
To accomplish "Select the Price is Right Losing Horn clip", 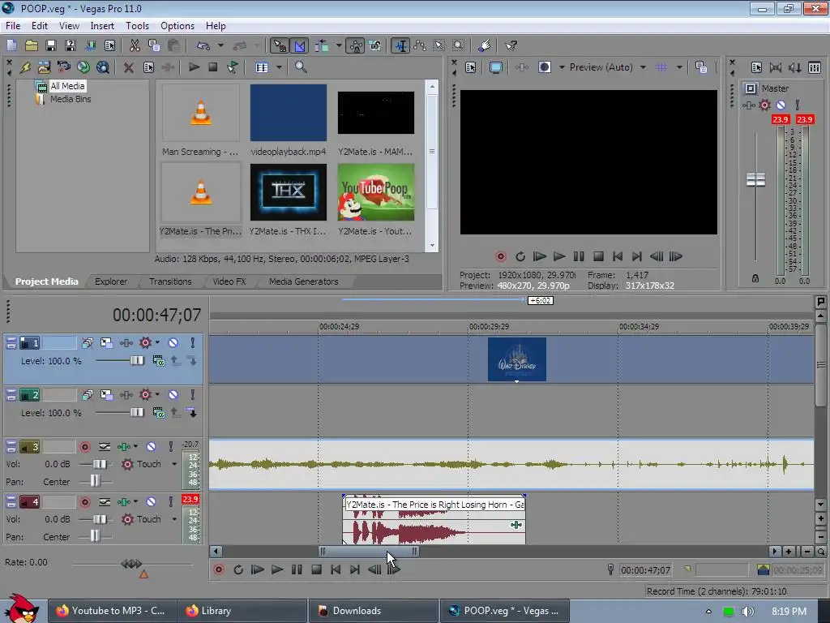I will [x=434, y=519].
